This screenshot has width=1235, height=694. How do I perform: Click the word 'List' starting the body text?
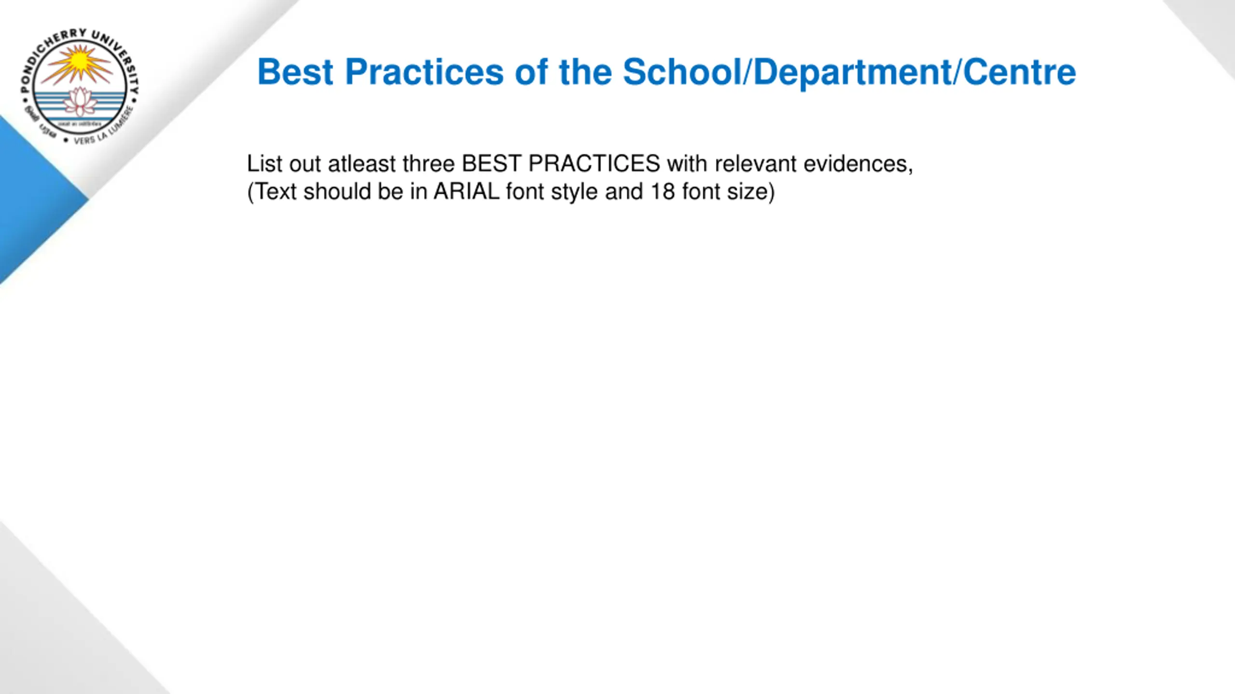(264, 163)
